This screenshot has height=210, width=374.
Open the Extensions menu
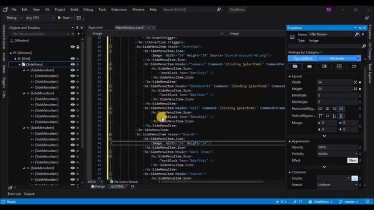pyautogui.click(x=119, y=9)
